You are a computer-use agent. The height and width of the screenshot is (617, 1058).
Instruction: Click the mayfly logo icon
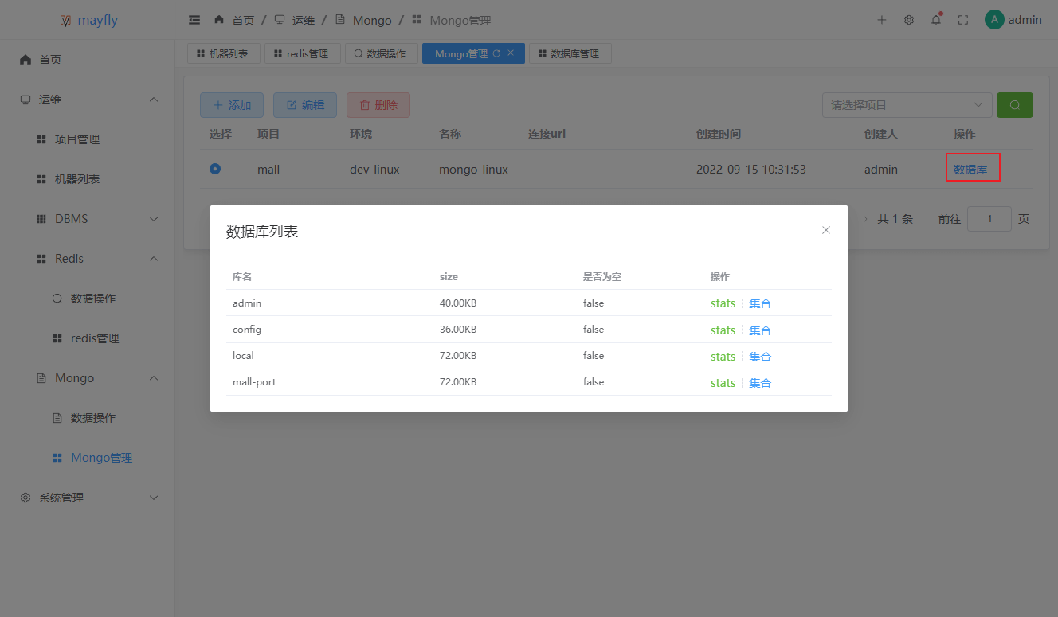pos(65,20)
